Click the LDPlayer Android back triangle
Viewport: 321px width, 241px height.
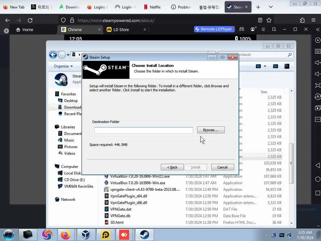[x=318, y=165]
